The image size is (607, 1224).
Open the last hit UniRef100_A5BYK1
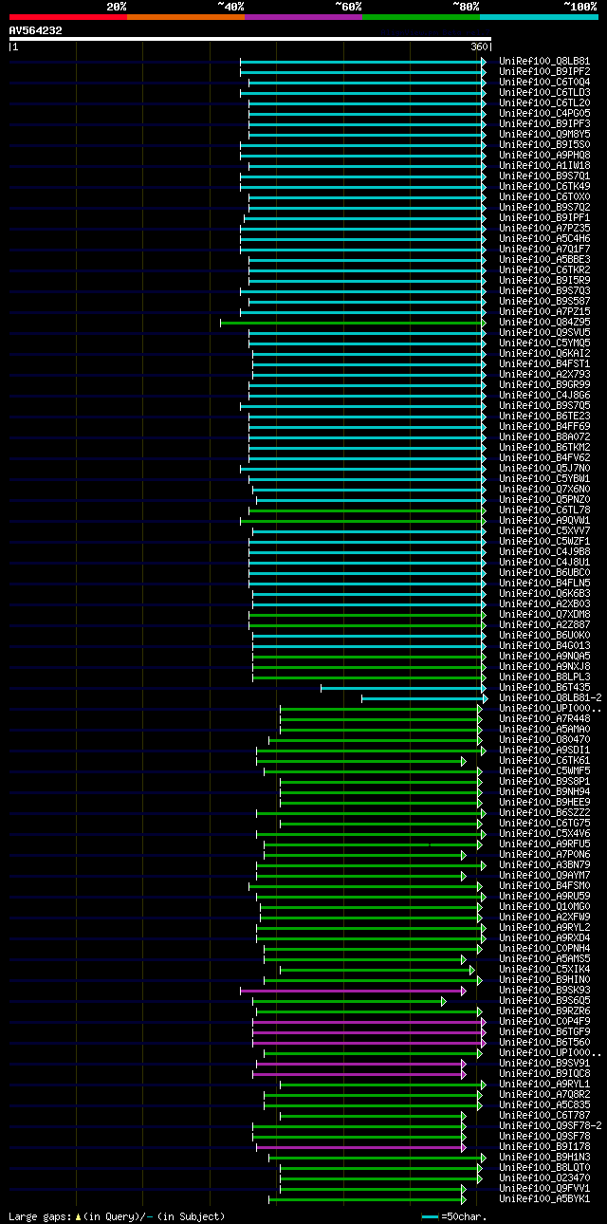coord(544,1199)
